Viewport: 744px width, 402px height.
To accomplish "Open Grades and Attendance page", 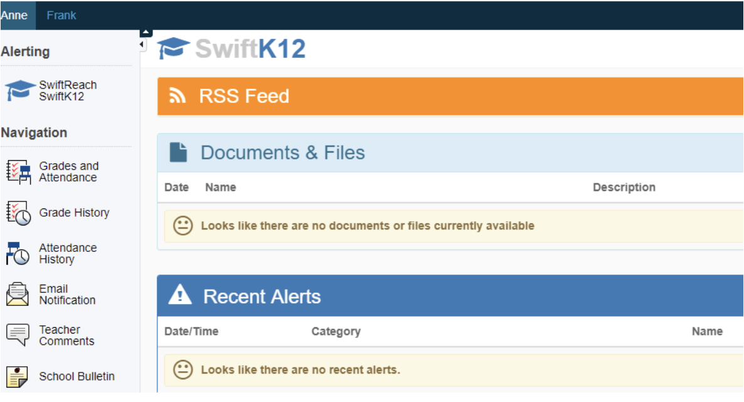I will 69,171.
